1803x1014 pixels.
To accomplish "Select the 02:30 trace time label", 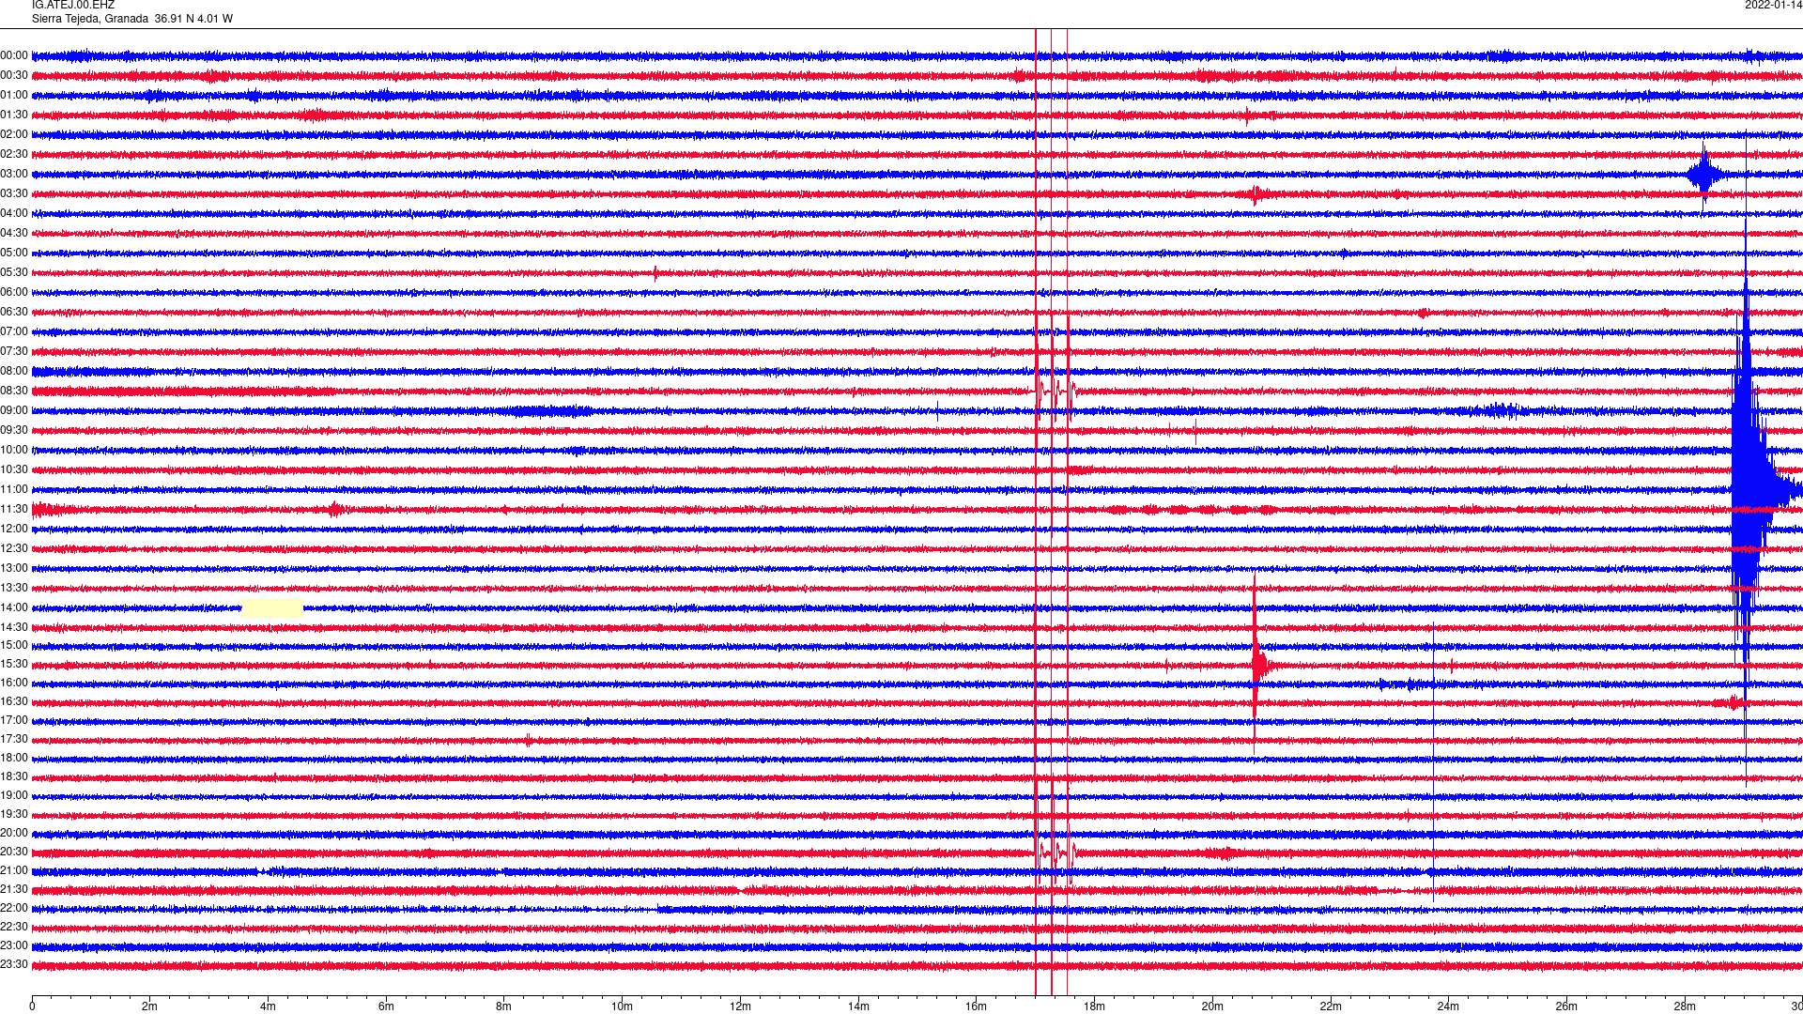I will pyautogui.click(x=14, y=154).
